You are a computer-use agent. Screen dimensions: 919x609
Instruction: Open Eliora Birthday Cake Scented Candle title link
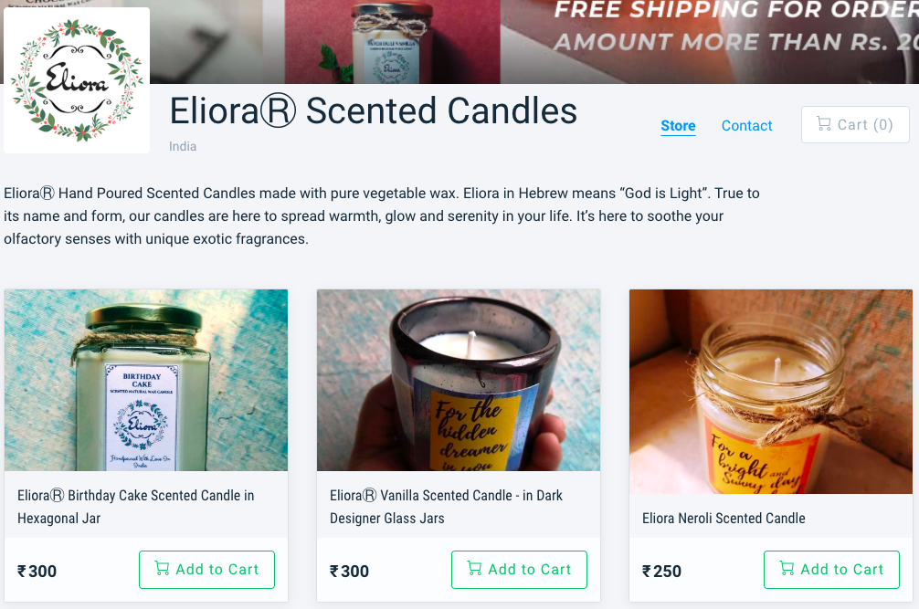pyautogui.click(x=136, y=507)
